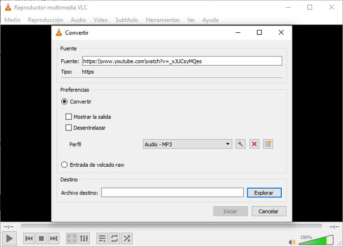The width and height of the screenshot is (343, 247).
Task: Delete selected profile red X icon
Action: [x=254, y=144]
